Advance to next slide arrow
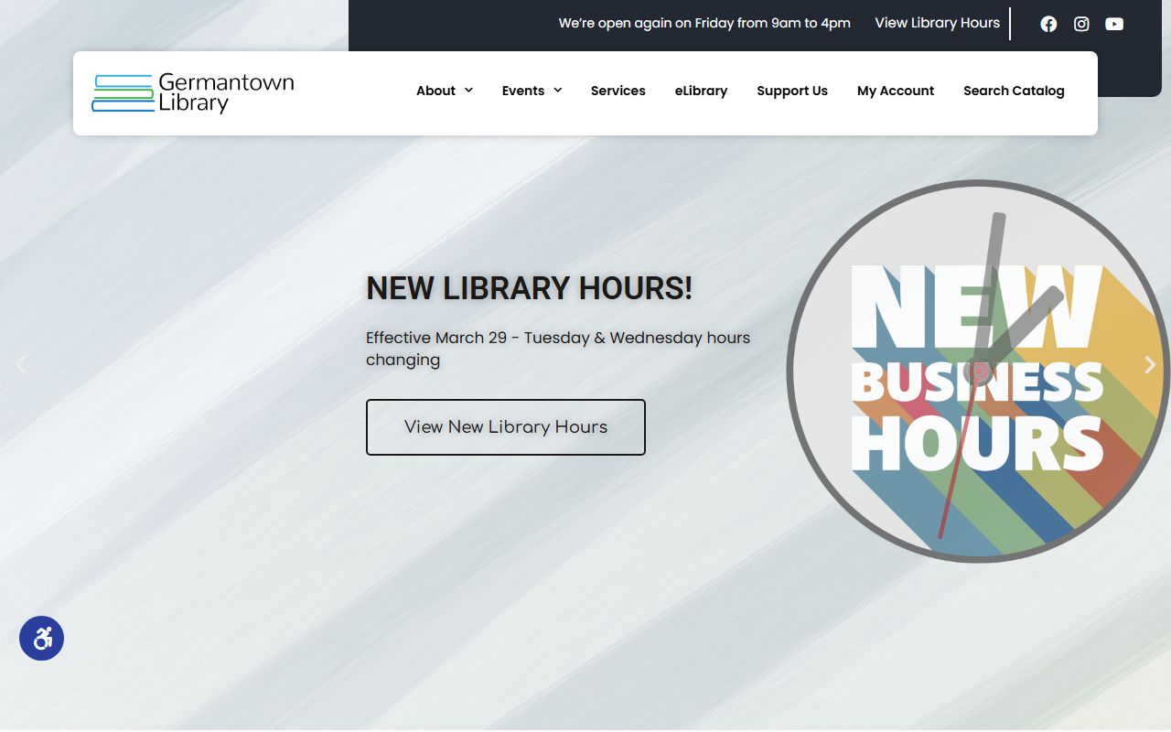1171x732 pixels. click(1150, 365)
